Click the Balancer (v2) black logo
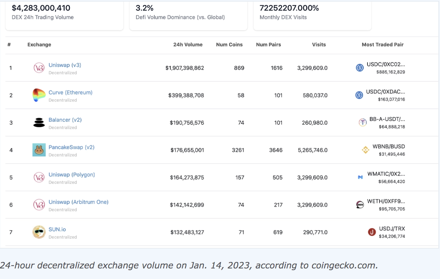The image size is (440, 279). [x=39, y=122]
